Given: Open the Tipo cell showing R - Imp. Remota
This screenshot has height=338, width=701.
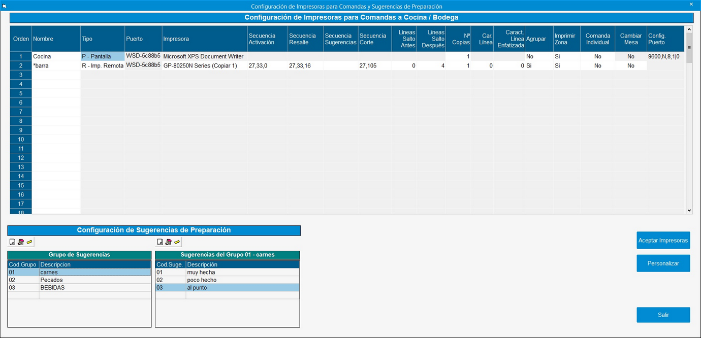Looking at the screenshot, I should point(103,66).
